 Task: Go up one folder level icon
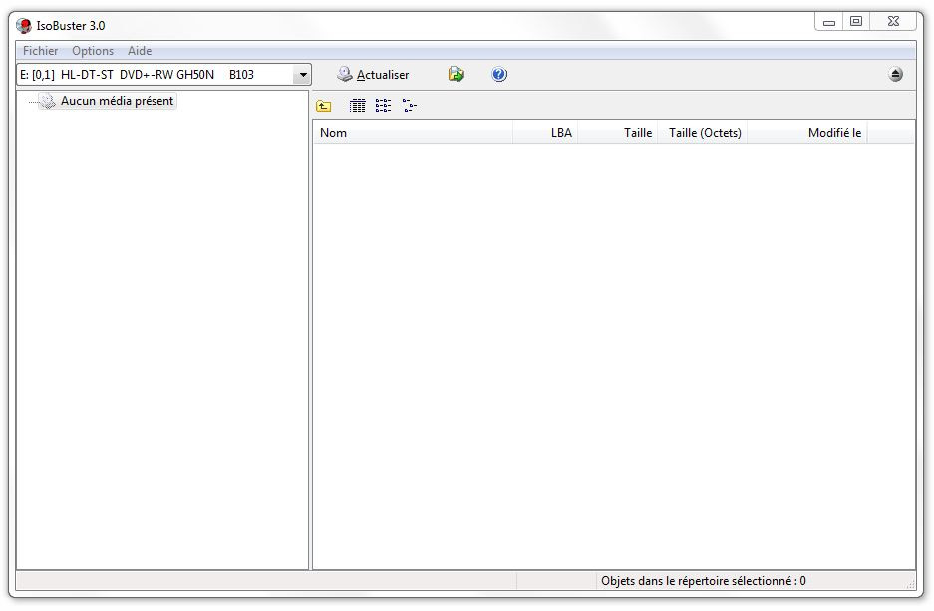point(324,106)
